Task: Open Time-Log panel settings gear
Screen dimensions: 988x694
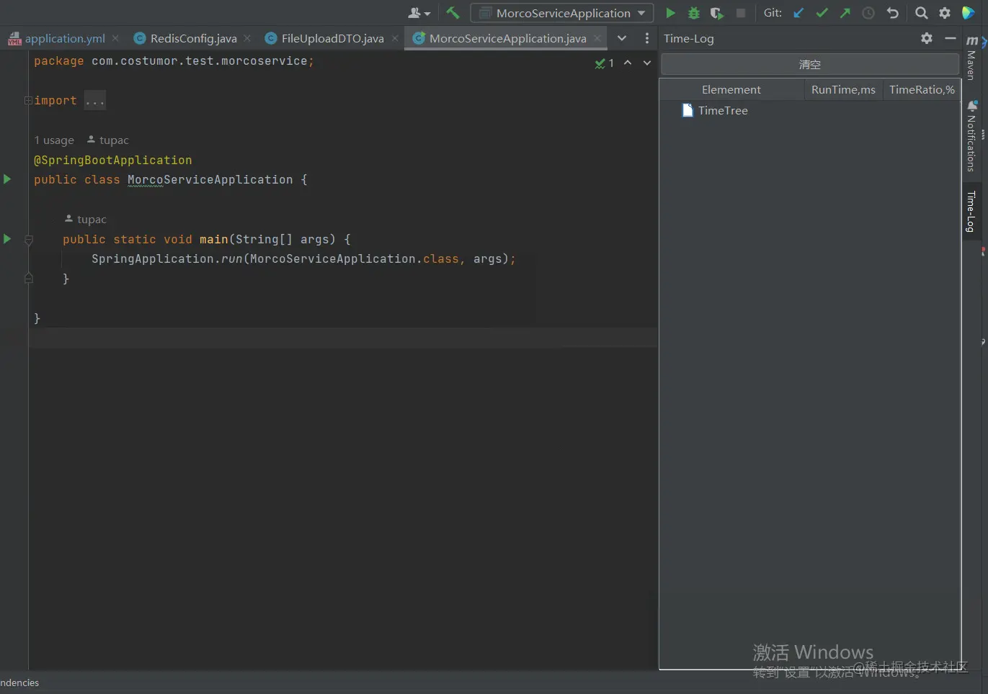Action: click(x=927, y=38)
